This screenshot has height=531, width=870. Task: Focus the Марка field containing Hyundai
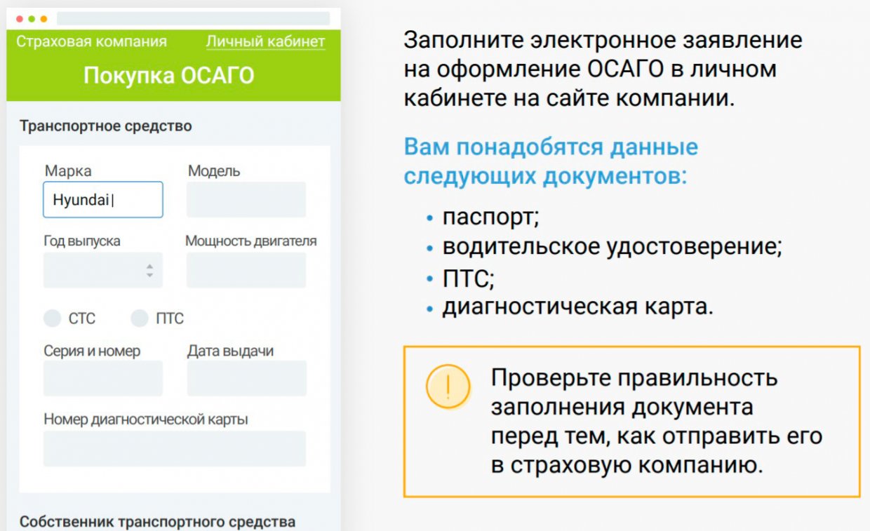(103, 200)
